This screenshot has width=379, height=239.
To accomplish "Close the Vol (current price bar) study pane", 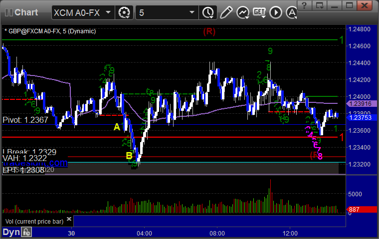I will [69, 219].
